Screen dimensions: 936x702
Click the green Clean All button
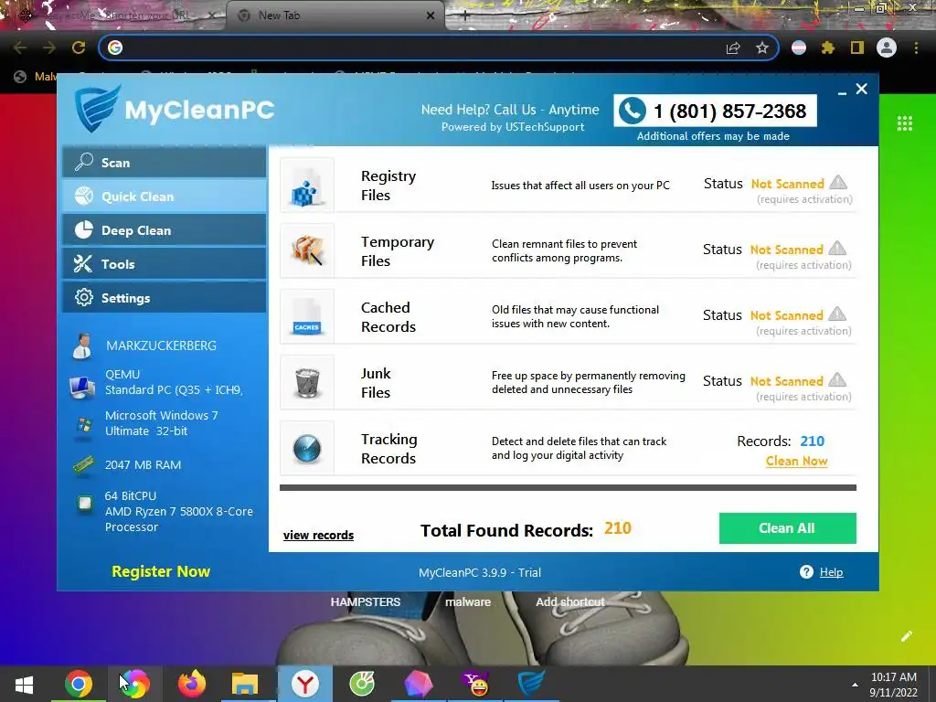[787, 528]
